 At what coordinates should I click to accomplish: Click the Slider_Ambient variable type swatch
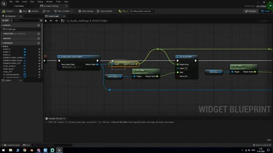coord(25,66)
